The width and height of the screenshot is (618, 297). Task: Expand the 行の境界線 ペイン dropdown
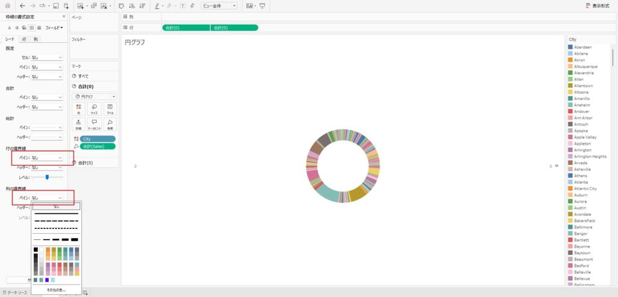click(47, 158)
